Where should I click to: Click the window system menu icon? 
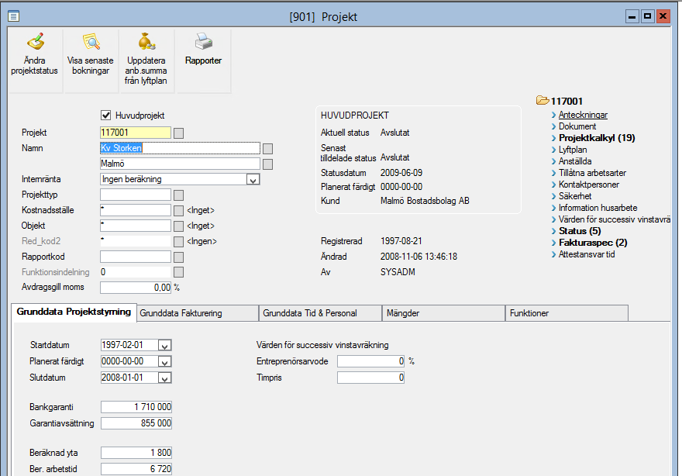point(13,16)
